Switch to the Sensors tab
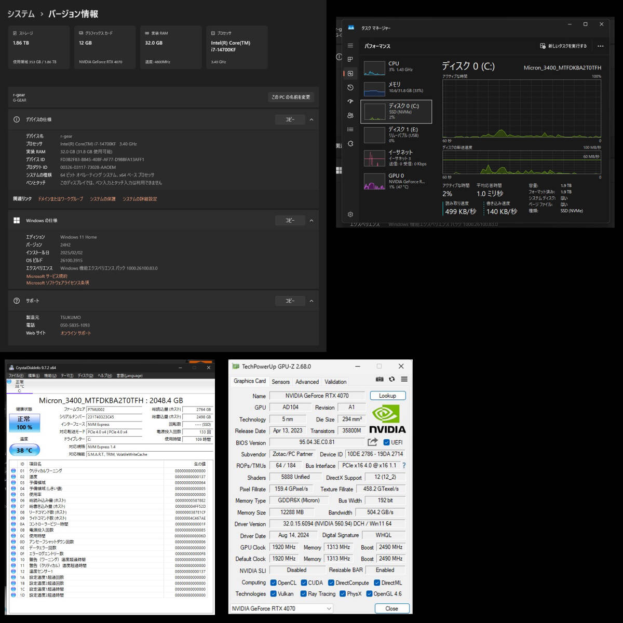Screen dimensions: 623x623 tap(280, 382)
